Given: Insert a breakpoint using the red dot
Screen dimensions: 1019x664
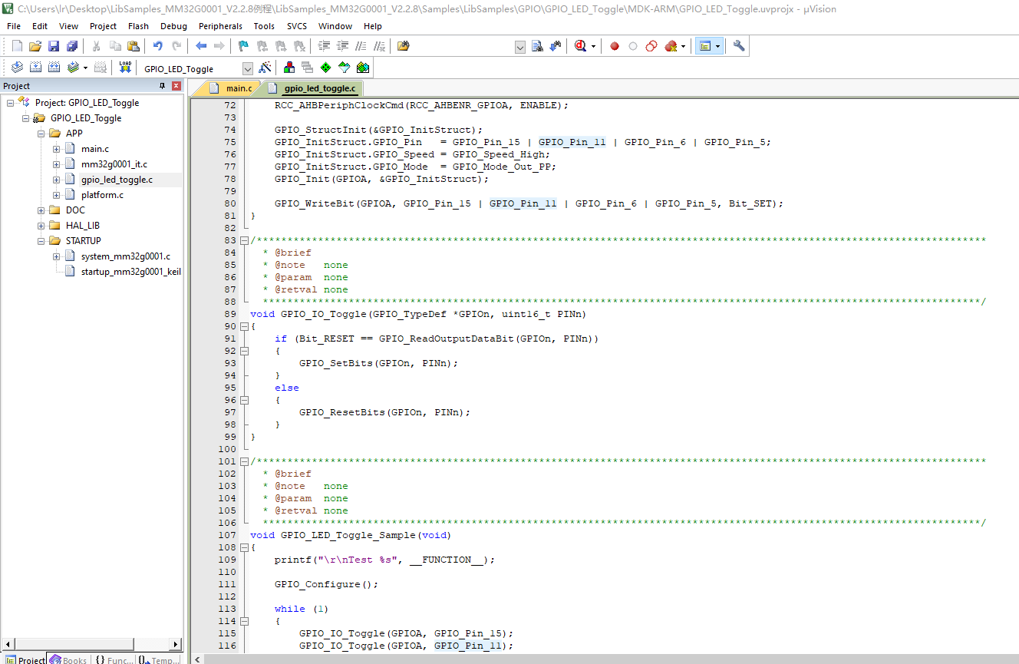Looking at the screenshot, I should coord(615,46).
